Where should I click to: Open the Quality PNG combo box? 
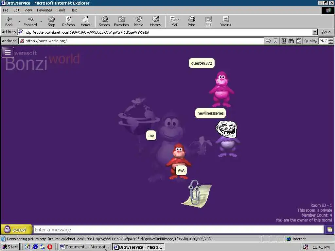(x=324, y=41)
